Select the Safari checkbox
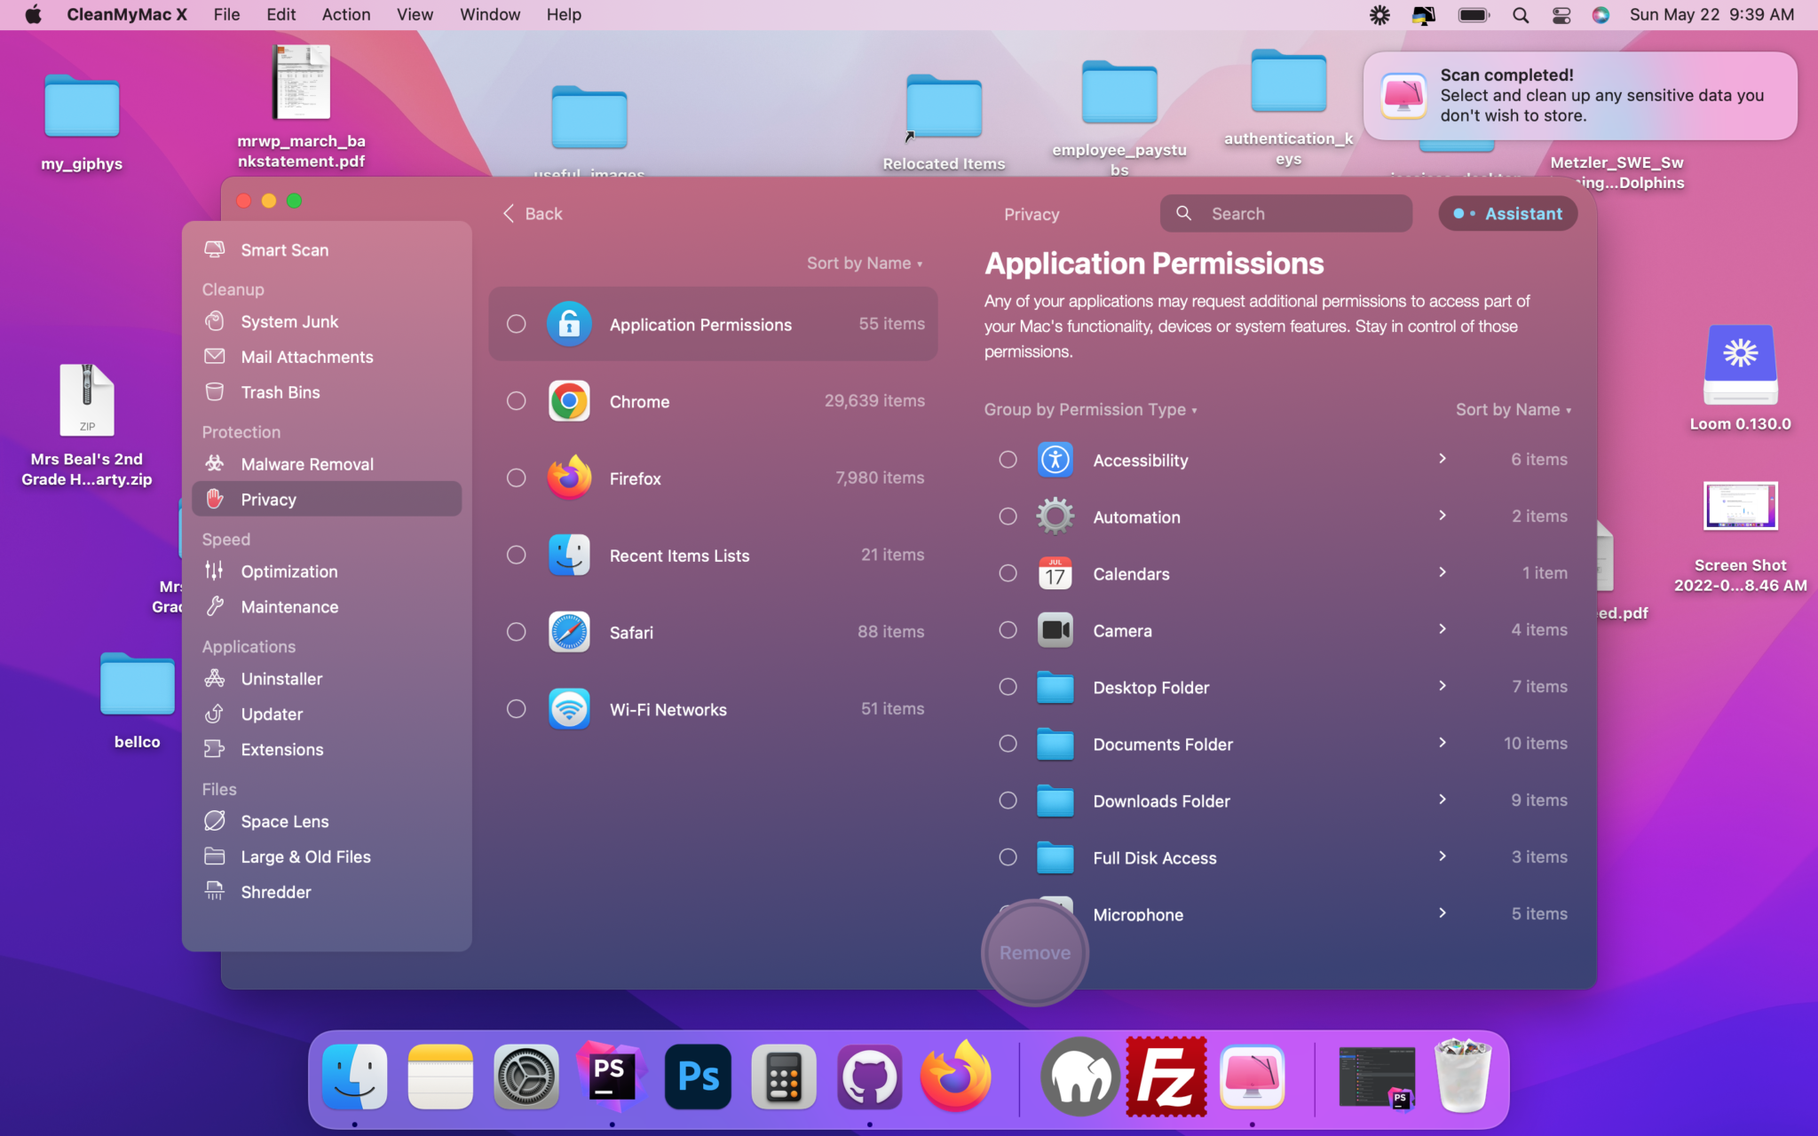This screenshot has width=1818, height=1136. click(x=517, y=632)
